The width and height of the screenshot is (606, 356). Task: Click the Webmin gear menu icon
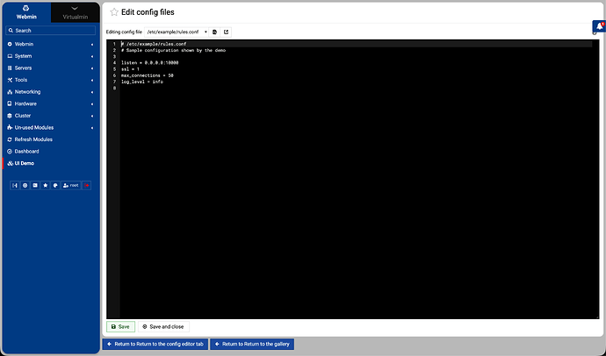tap(10, 45)
